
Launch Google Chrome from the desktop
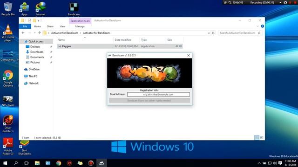tap(8, 78)
